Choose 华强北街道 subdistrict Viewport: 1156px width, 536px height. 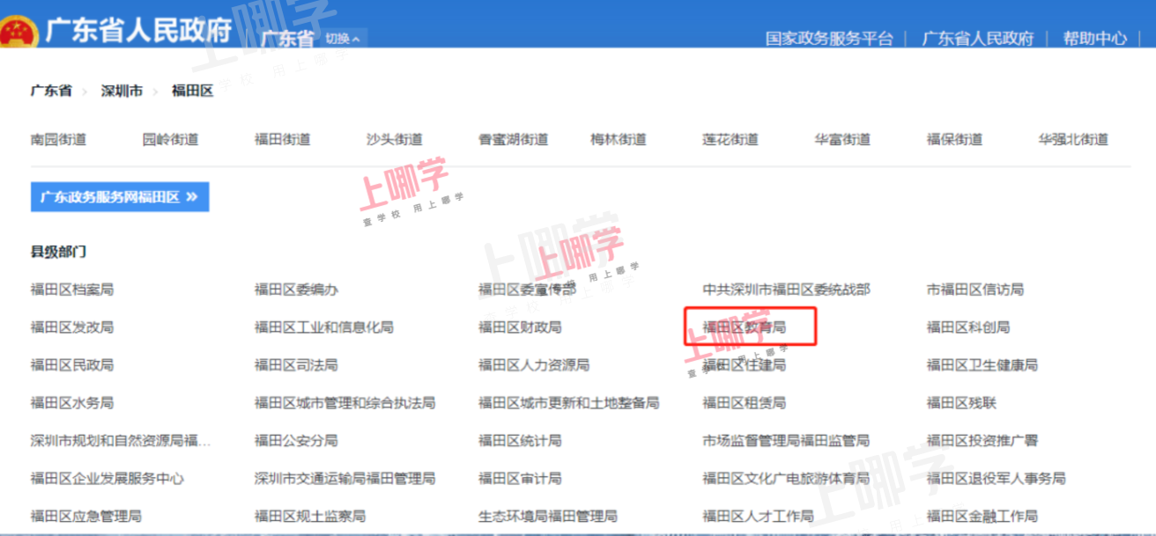click(x=1073, y=139)
